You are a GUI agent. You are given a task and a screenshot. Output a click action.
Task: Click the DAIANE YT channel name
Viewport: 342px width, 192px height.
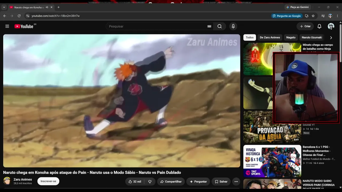tap(309, 125)
